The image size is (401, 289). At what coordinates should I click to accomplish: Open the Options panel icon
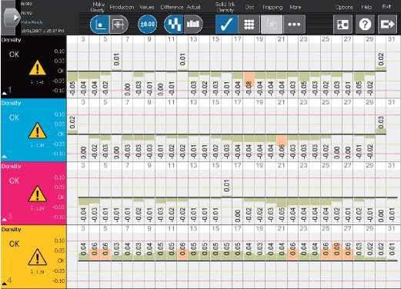[343, 25]
